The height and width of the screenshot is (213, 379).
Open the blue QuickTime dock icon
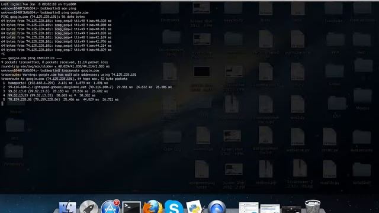coord(217,207)
